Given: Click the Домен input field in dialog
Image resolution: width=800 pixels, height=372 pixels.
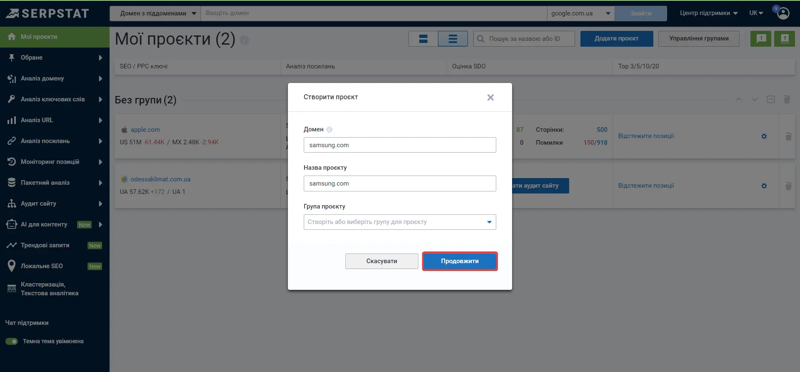Looking at the screenshot, I should pos(400,145).
